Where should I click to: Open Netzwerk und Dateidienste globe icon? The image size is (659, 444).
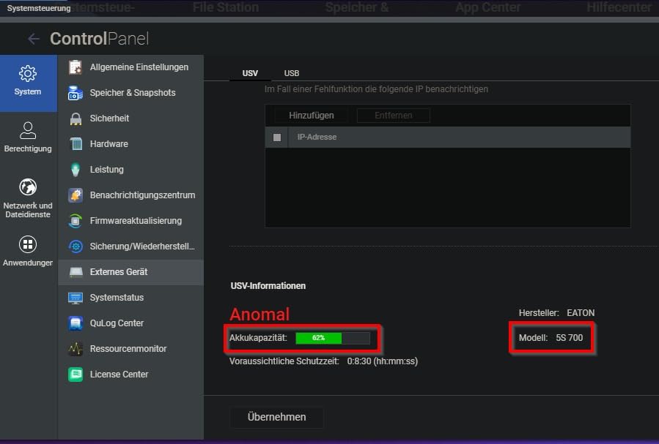[x=28, y=187]
